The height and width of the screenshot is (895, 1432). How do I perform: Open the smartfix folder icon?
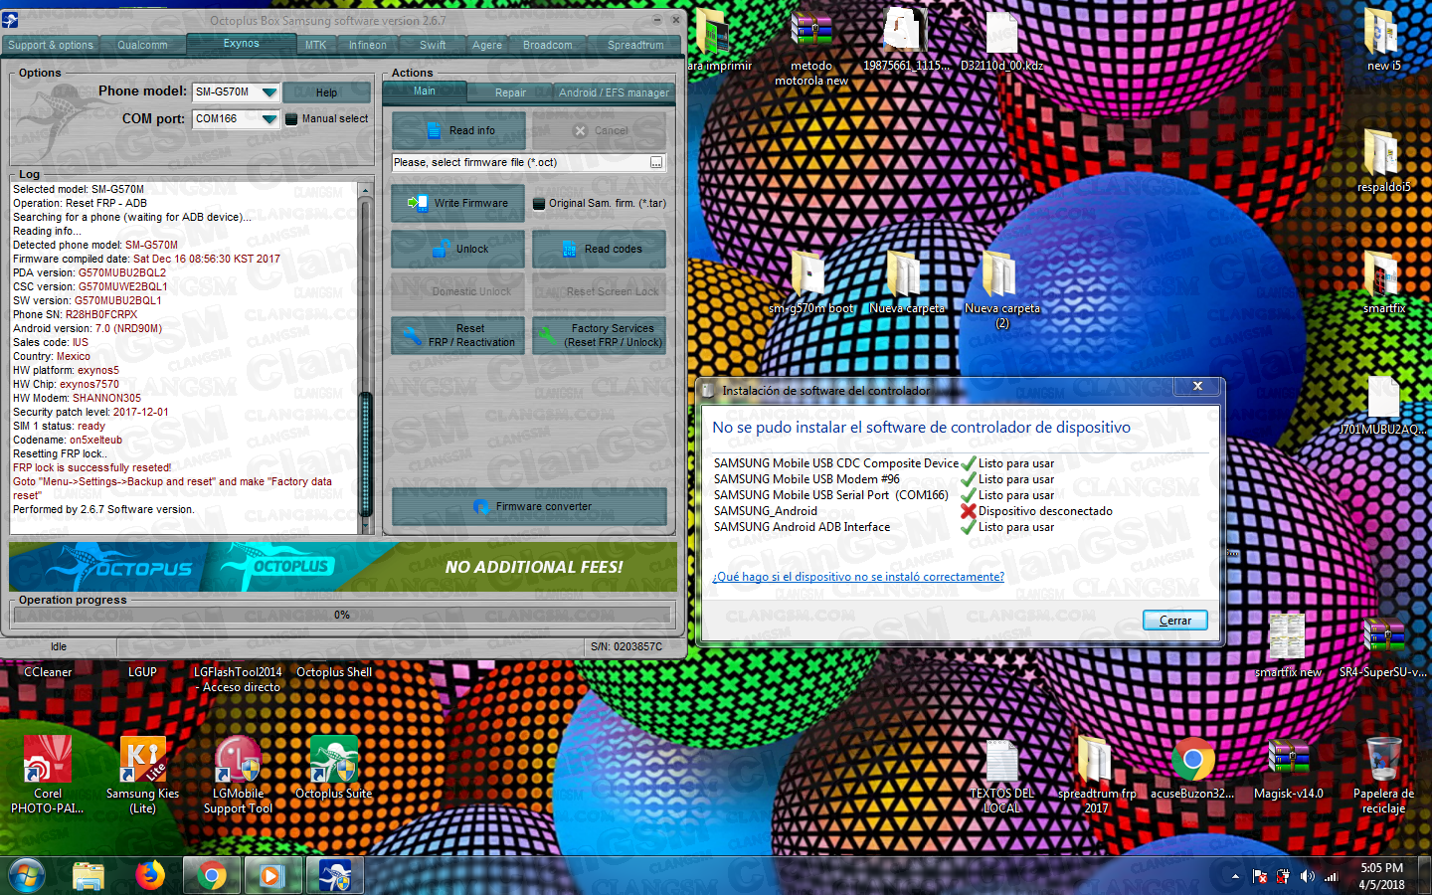click(x=1383, y=282)
